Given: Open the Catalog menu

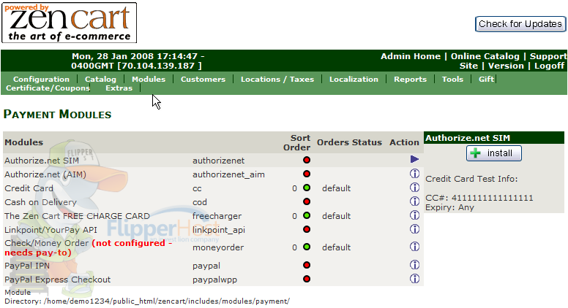Looking at the screenshot, I should [x=100, y=79].
